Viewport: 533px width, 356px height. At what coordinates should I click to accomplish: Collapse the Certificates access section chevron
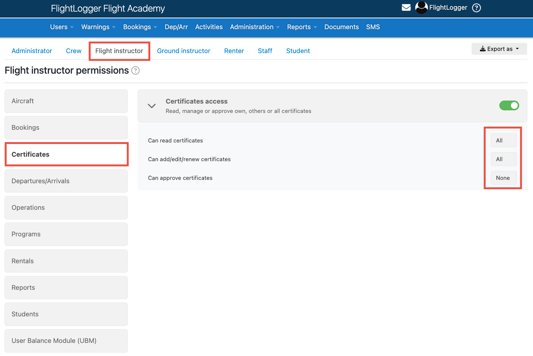(x=151, y=106)
